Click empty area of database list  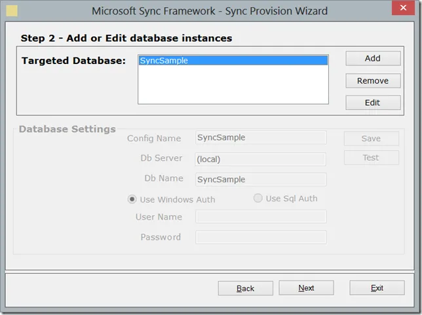(233, 85)
